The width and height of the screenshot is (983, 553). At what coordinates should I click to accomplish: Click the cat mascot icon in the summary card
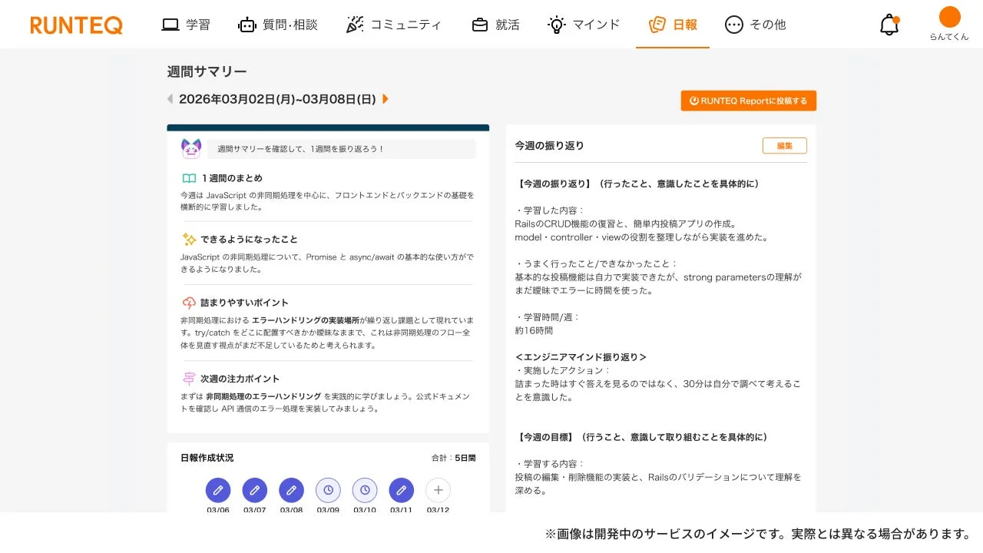(x=190, y=147)
